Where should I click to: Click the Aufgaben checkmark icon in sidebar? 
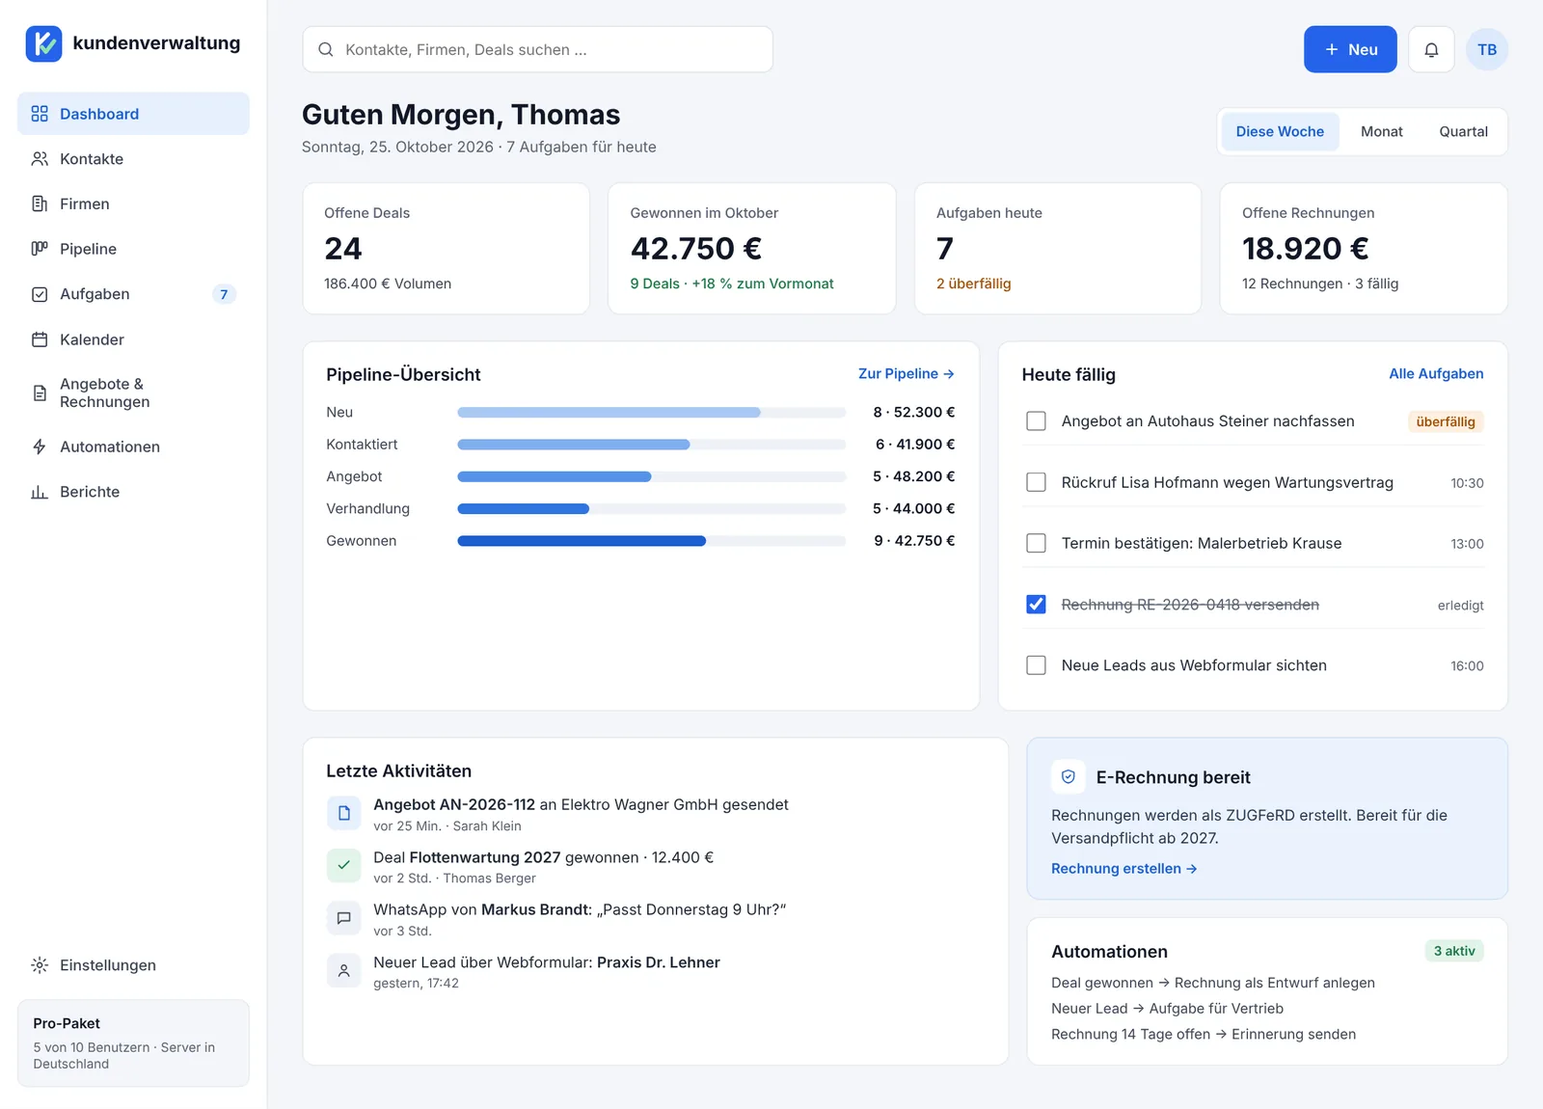[x=40, y=294]
